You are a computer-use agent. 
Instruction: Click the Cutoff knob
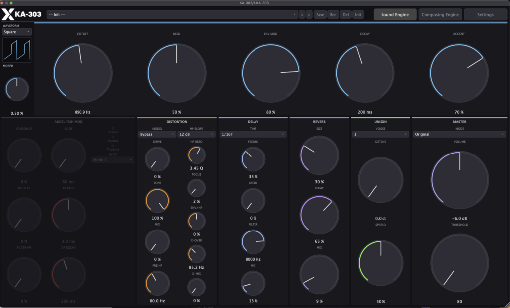coord(83,73)
